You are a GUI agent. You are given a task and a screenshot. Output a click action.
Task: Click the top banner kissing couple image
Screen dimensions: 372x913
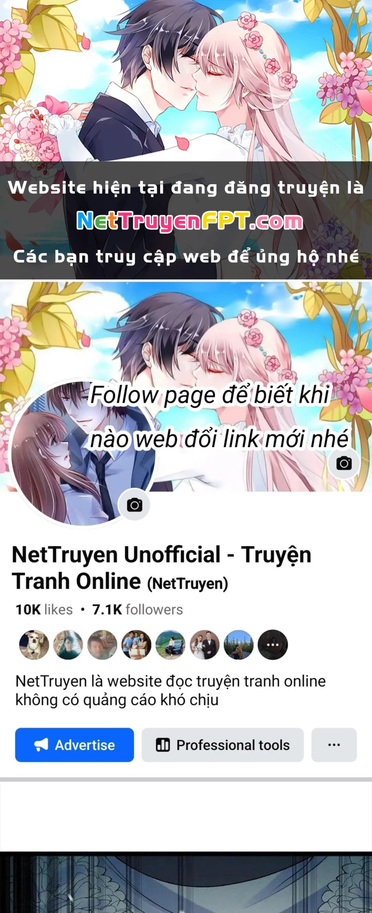pyautogui.click(x=186, y=80)
